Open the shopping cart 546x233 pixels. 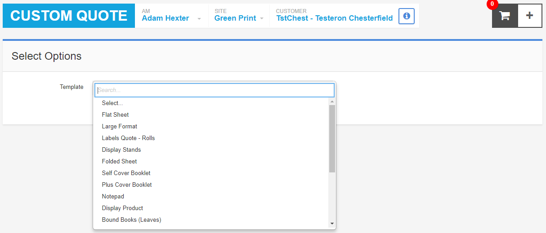click(505, 16)
